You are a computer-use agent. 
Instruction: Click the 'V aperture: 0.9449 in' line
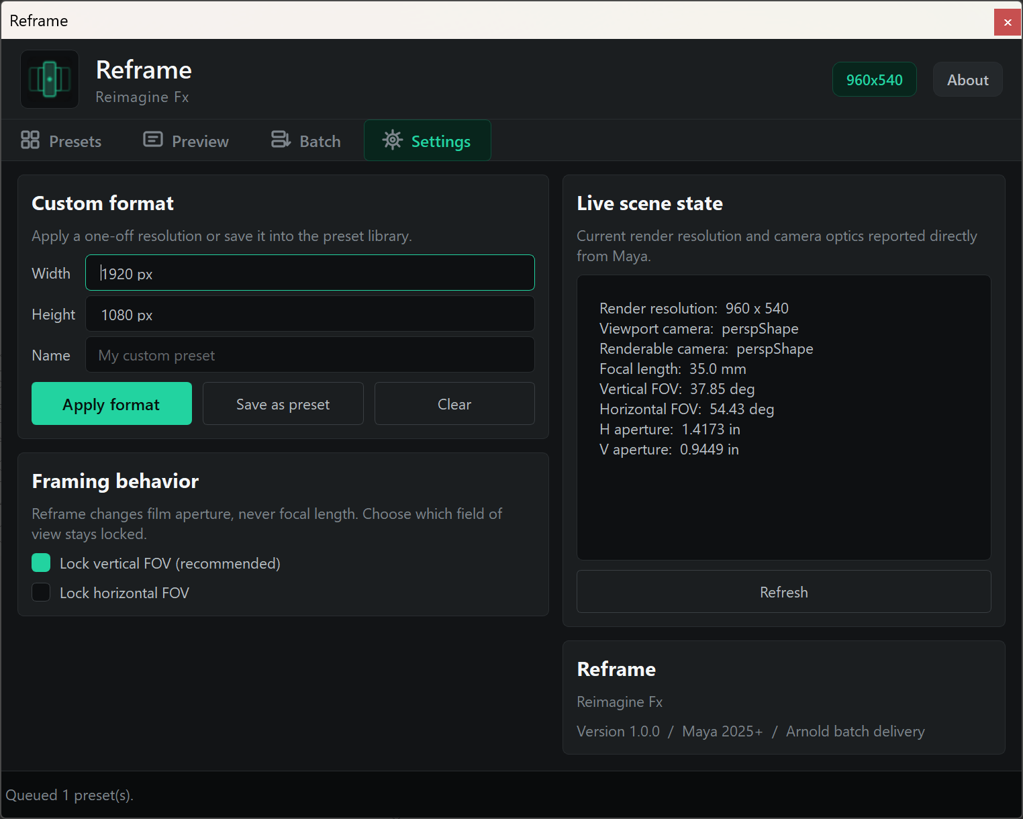click(669, 449)
